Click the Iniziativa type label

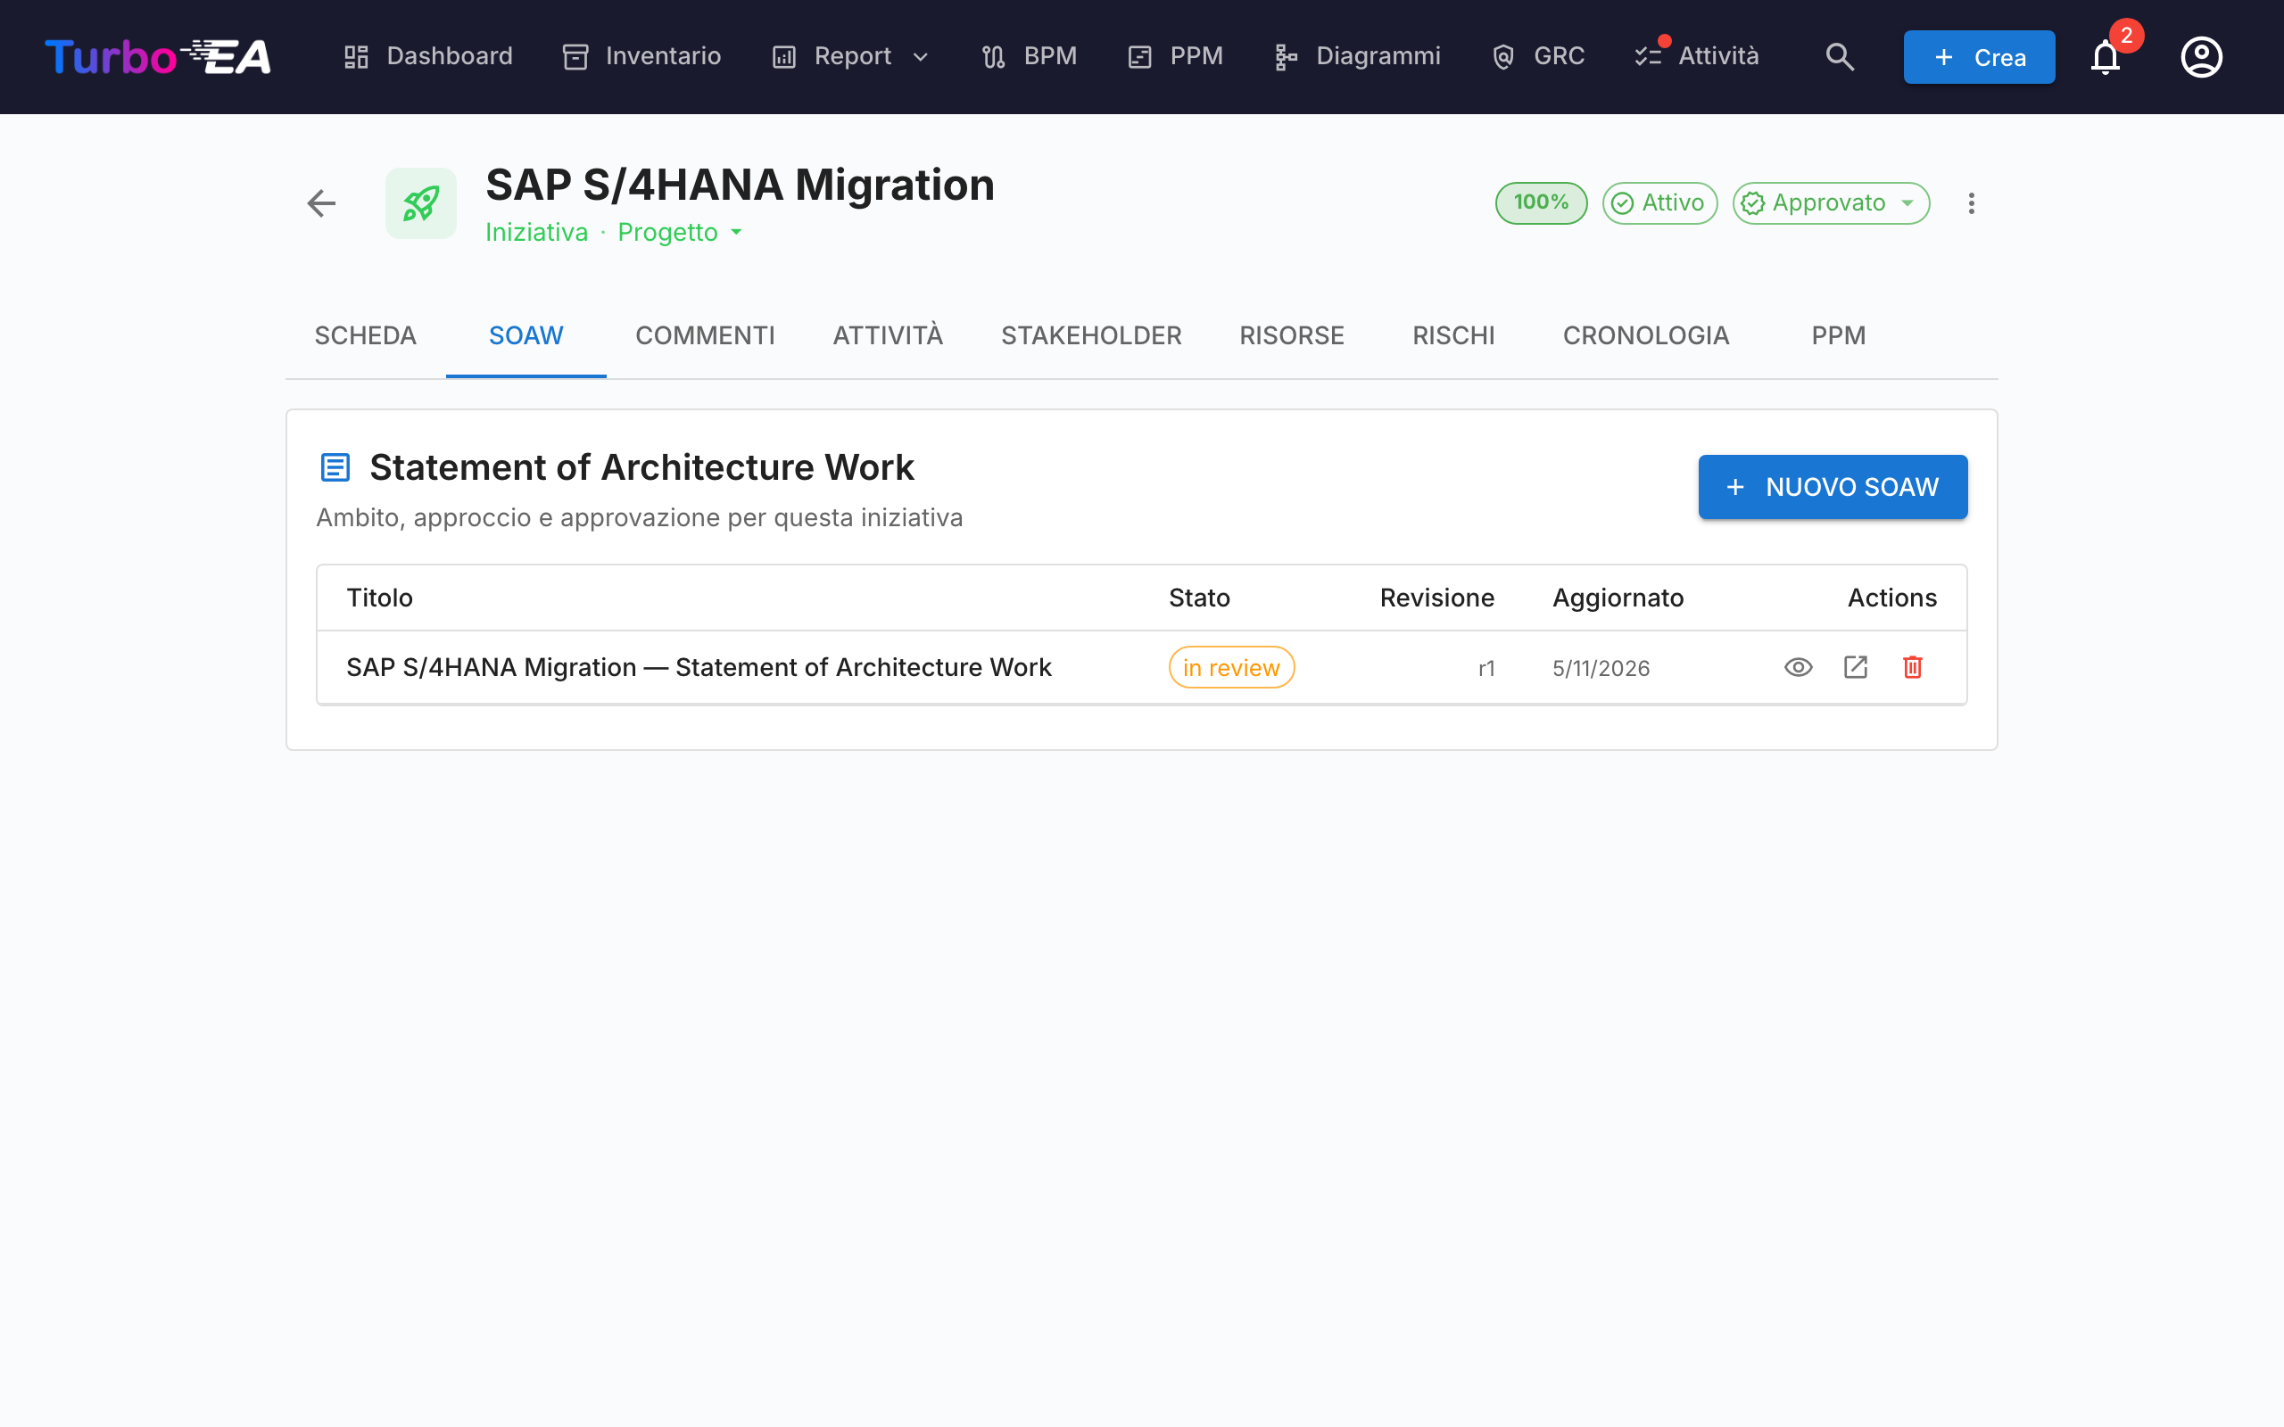pos(536,232)
